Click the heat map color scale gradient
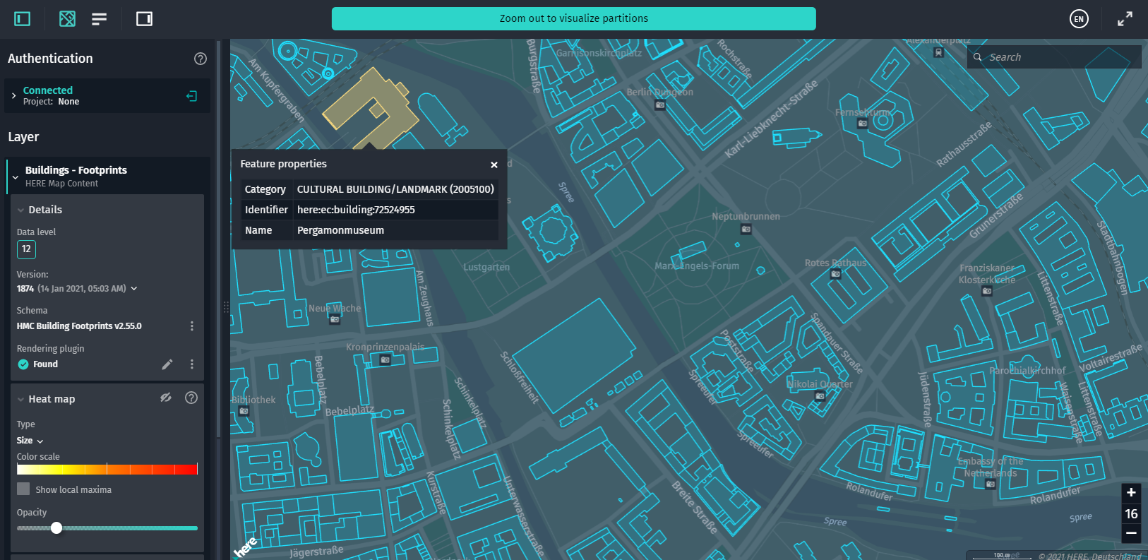This screenshot has width=1148, height=560. pos(107,469)
